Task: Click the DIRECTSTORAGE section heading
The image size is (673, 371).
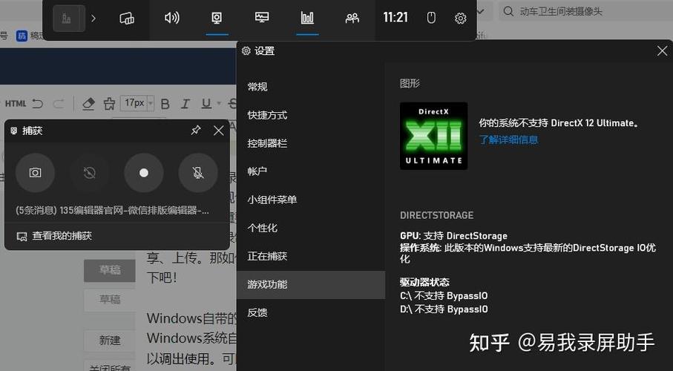Action: tap(436, 215)
